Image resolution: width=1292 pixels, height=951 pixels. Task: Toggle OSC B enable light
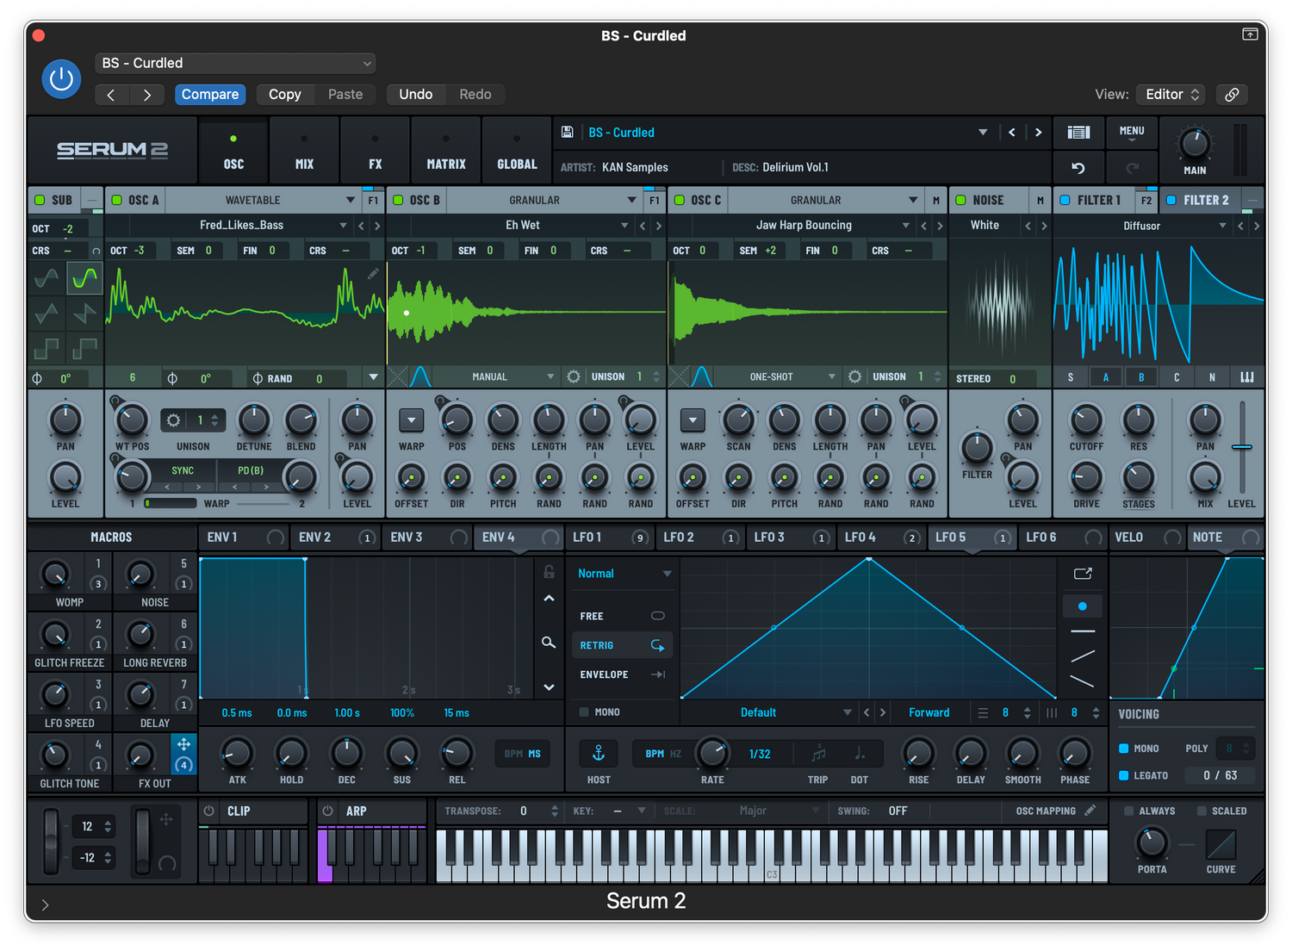398,200
